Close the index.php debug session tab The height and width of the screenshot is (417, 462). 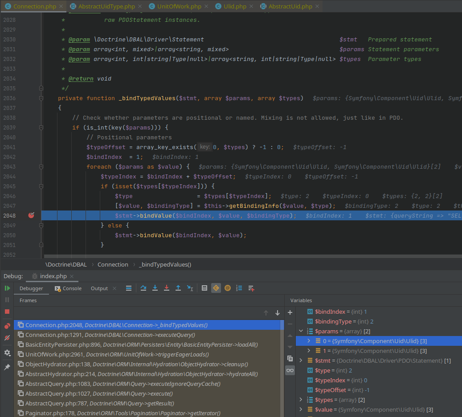click(72, 276)
